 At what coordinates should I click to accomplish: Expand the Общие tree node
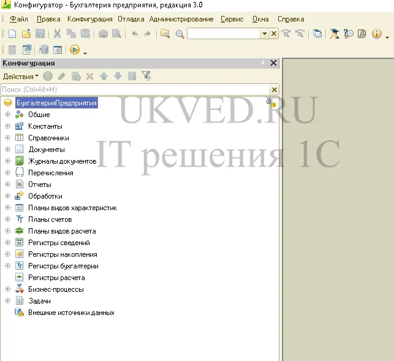click(7, 115)
